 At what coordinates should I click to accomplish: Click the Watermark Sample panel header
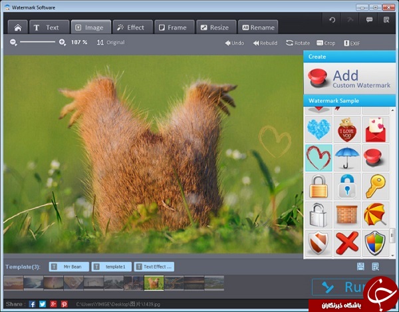click(x=349, y=100)
